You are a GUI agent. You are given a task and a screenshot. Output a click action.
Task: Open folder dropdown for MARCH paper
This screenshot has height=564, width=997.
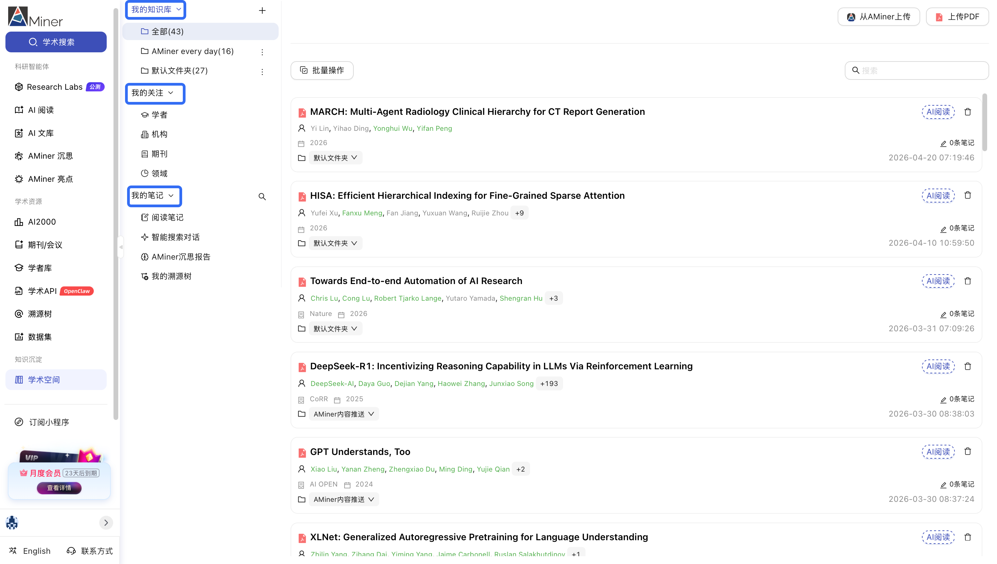point(335,158)
